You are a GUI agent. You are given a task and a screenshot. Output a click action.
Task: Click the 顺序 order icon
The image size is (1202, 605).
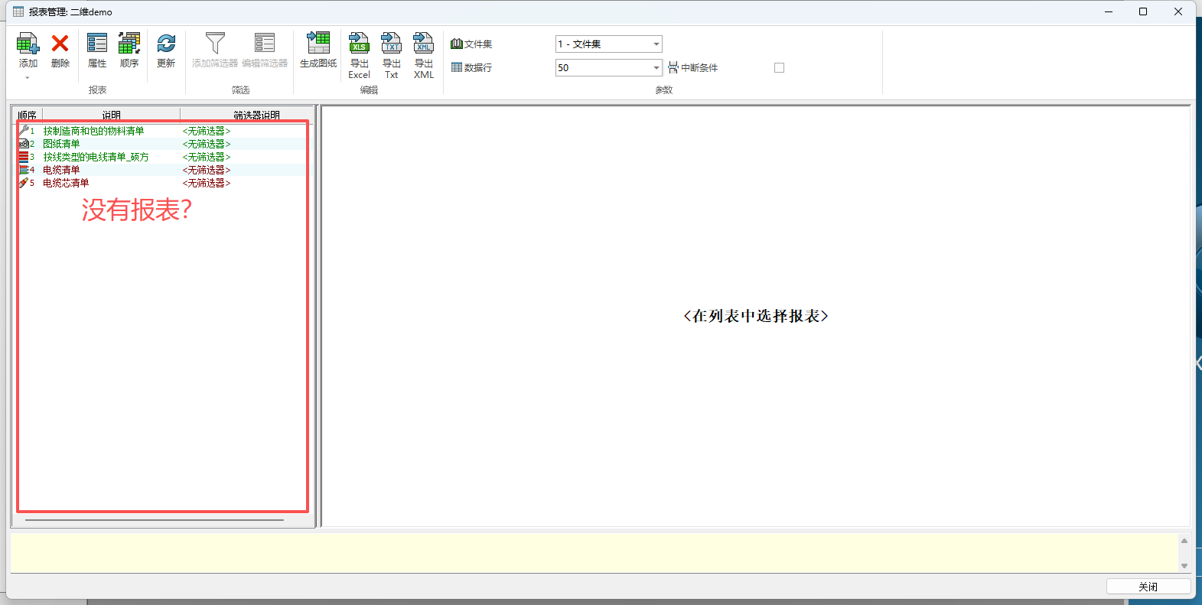click(x=129, y=44)
